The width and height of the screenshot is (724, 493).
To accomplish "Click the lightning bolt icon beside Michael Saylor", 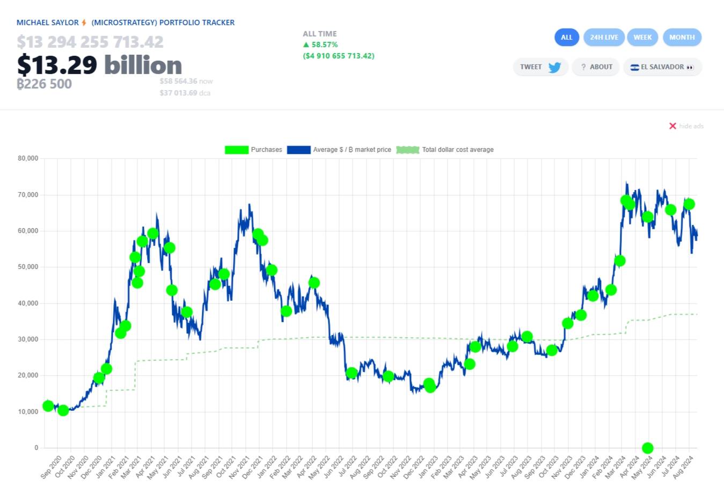I will pos(84,23).
